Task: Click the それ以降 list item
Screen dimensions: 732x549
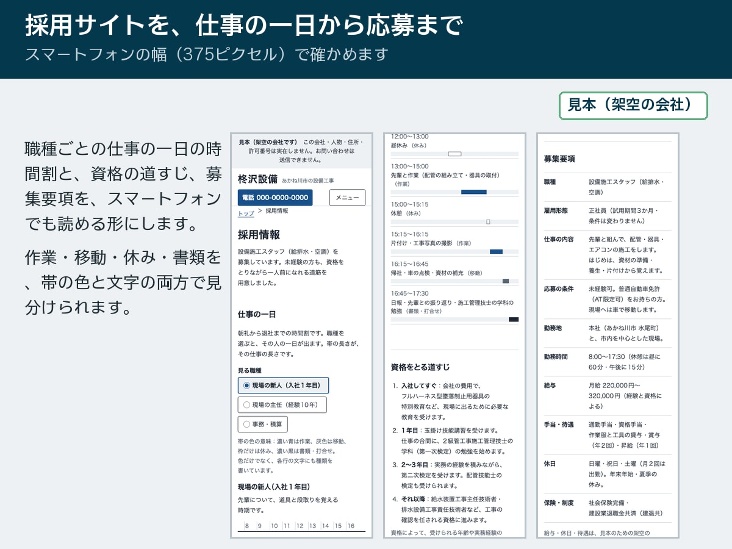Action: pyautogui.click(x=454, y=509)
